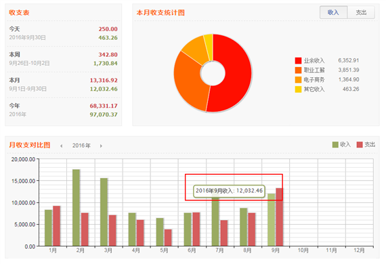Click the 其它收入 yellow legend swatch
Screen dimensions: 386x264
coord(298,89)
